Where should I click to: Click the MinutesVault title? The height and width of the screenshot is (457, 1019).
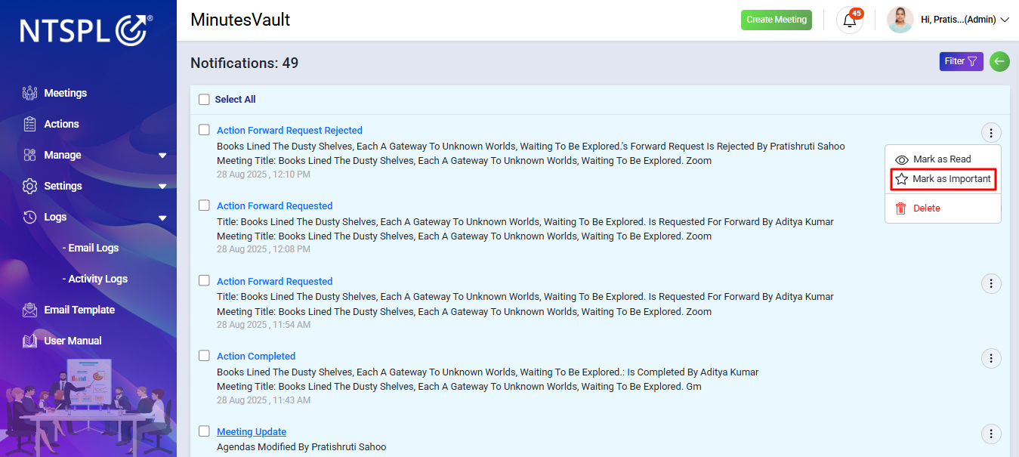pyautogui.click(x=240, y=20)
